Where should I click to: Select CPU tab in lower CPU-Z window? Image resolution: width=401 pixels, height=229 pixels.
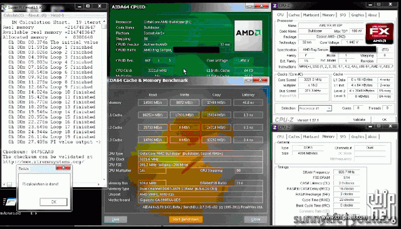pos(281,136)
